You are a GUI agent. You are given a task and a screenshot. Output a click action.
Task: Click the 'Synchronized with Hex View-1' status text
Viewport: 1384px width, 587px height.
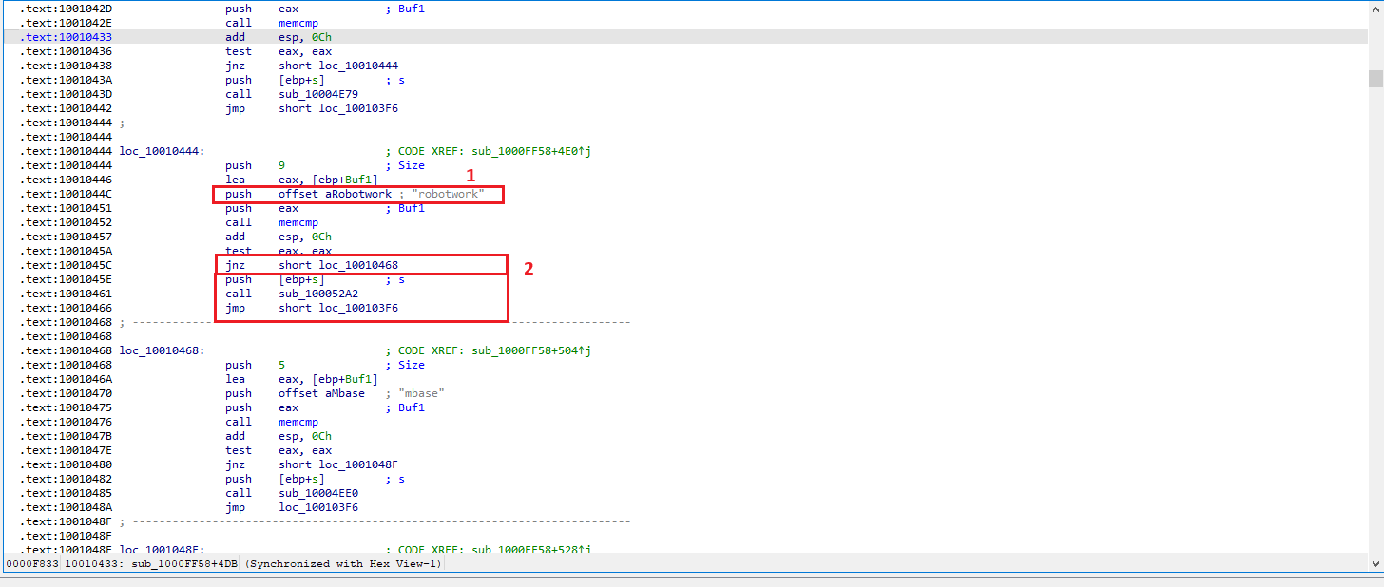(344, 564)
